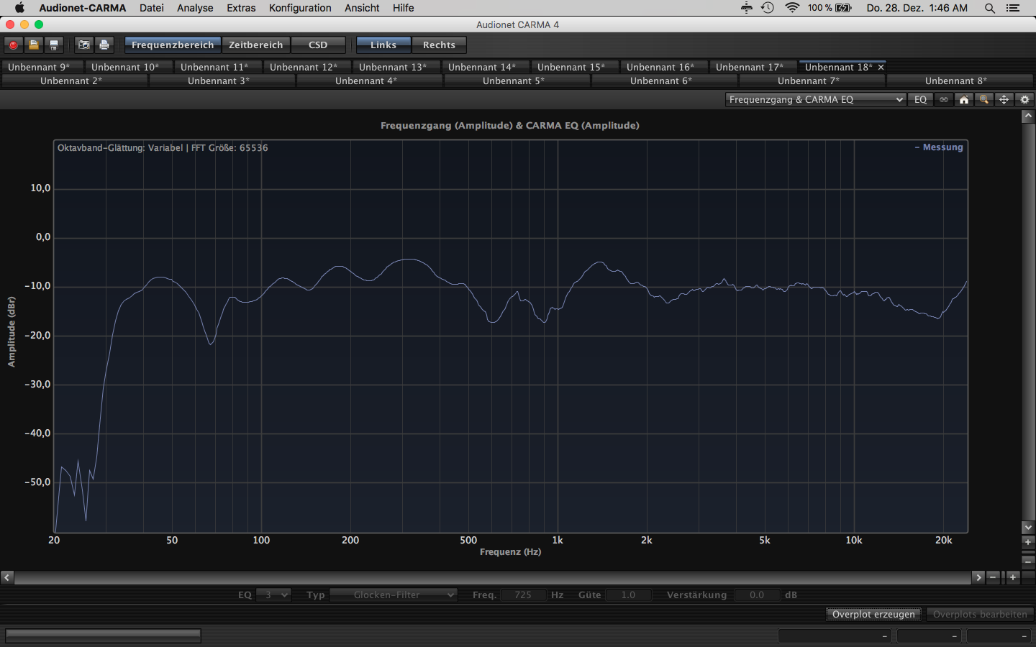Click the horizontal scrollbar below the graph
Viewport: 1036px width, 647px height.
coord(493,577)
